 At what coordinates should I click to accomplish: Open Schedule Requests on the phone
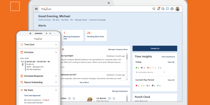point(39,76)
